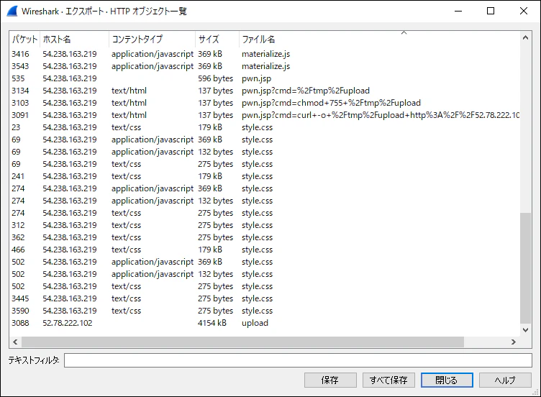Click the すべて保存 button
The height and width of the screenshot is (397, 541).
pyautogui.click(x=388, y=380)
